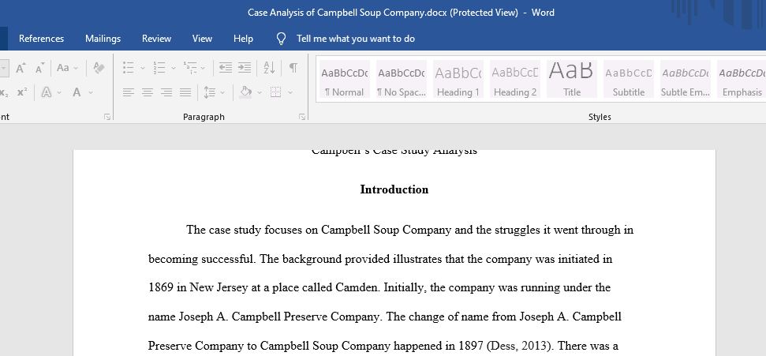Image resolution: width=766 pixels, height=356 pixels.
Task: Open Paragraph settings dialog launcher
Action: coord(302,117)
